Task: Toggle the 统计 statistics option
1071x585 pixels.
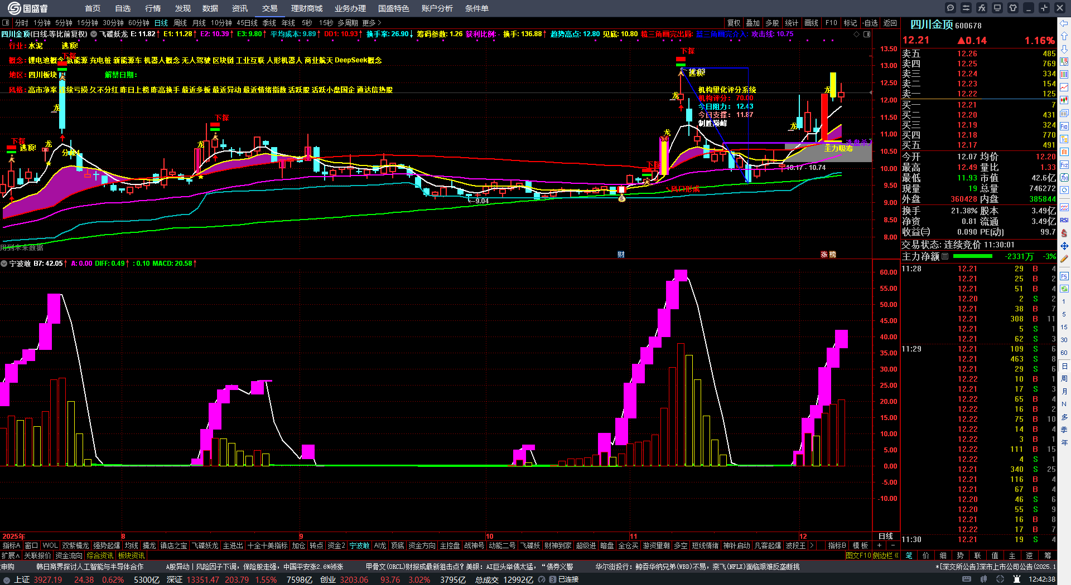Action: 792,23
